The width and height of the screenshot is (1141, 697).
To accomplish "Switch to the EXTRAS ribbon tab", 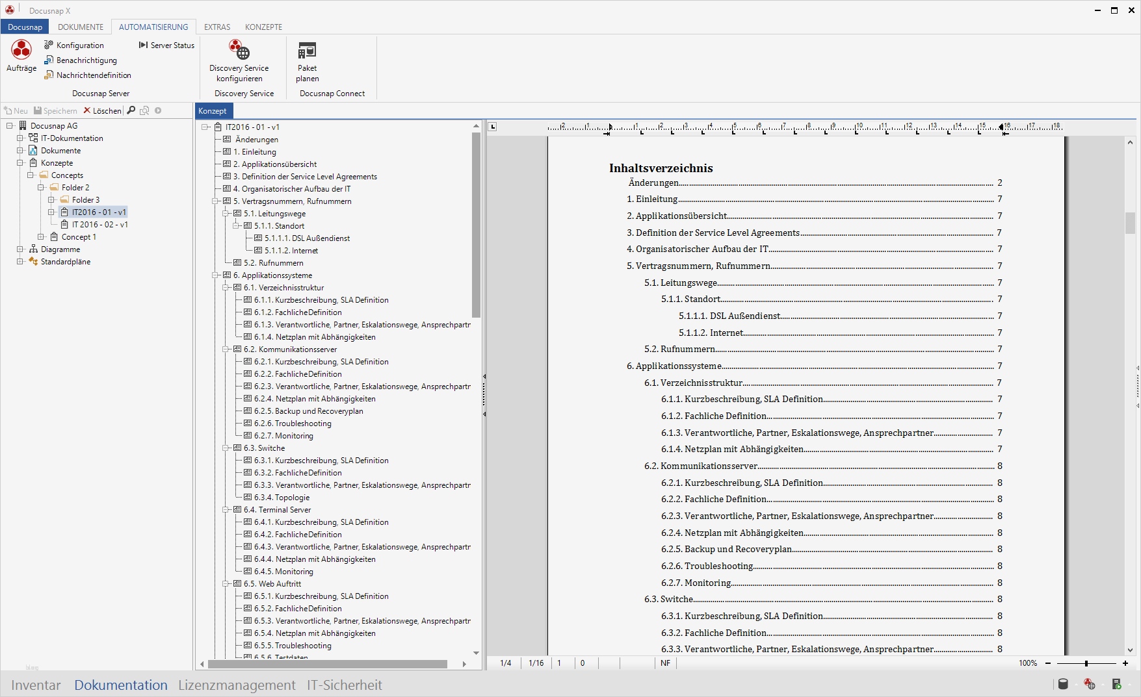I will [216, 27].
